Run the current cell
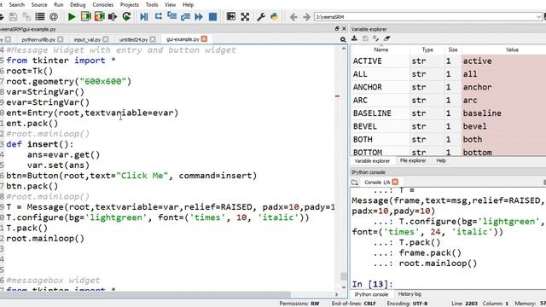The height and width of the screenshot is (307, 546). click(x=85, y=16)
